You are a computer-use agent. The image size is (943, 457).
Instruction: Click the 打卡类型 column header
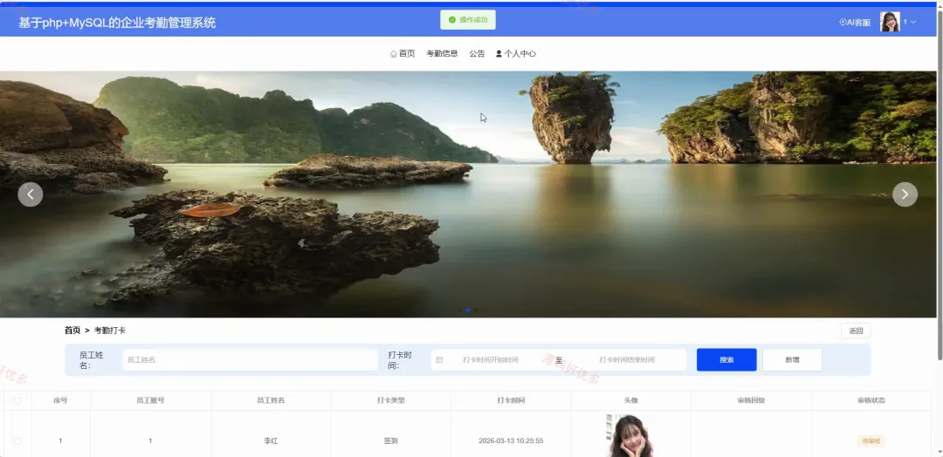click(x=391, y=400)
